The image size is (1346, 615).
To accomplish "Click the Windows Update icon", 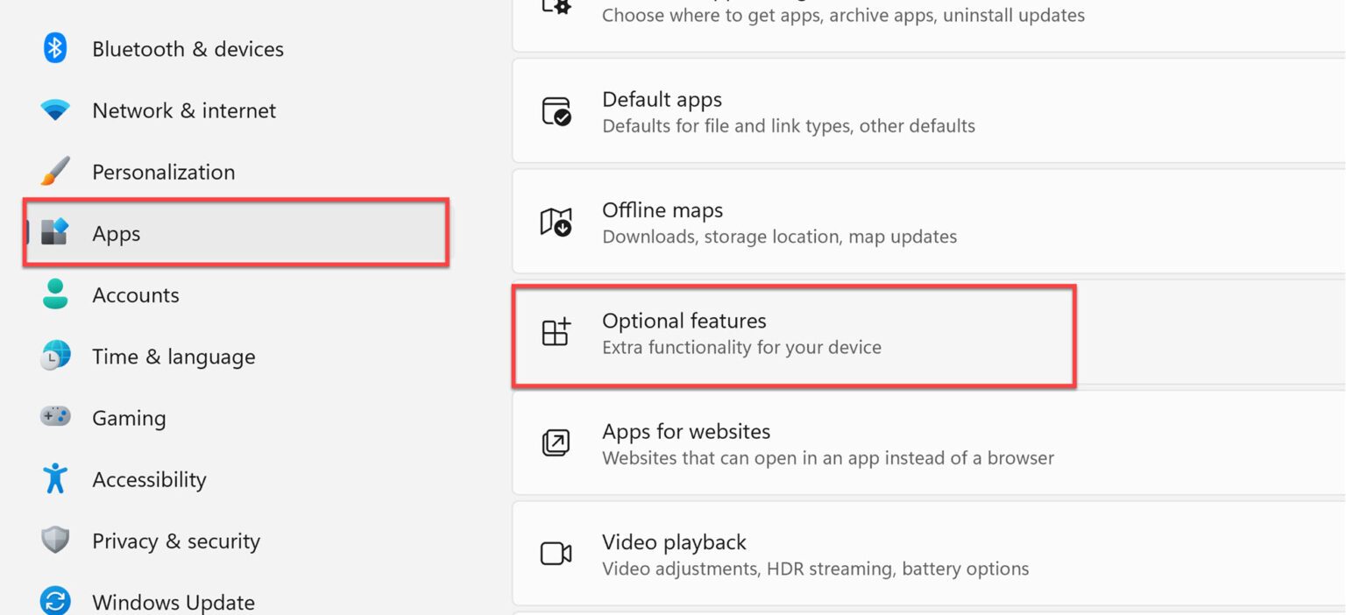I will (x=54, y=600).
